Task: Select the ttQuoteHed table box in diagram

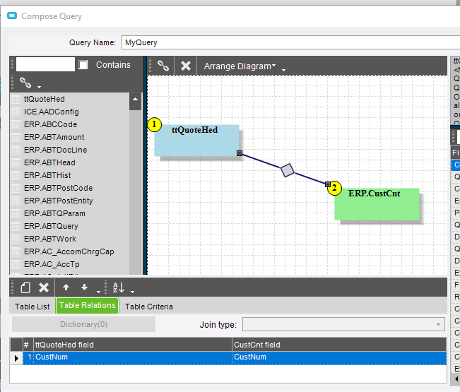Action: (197, 141)
